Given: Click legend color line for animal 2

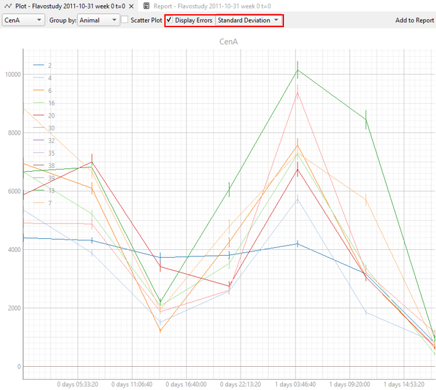Looking at the screenshot, I should (x=39, y=65).
